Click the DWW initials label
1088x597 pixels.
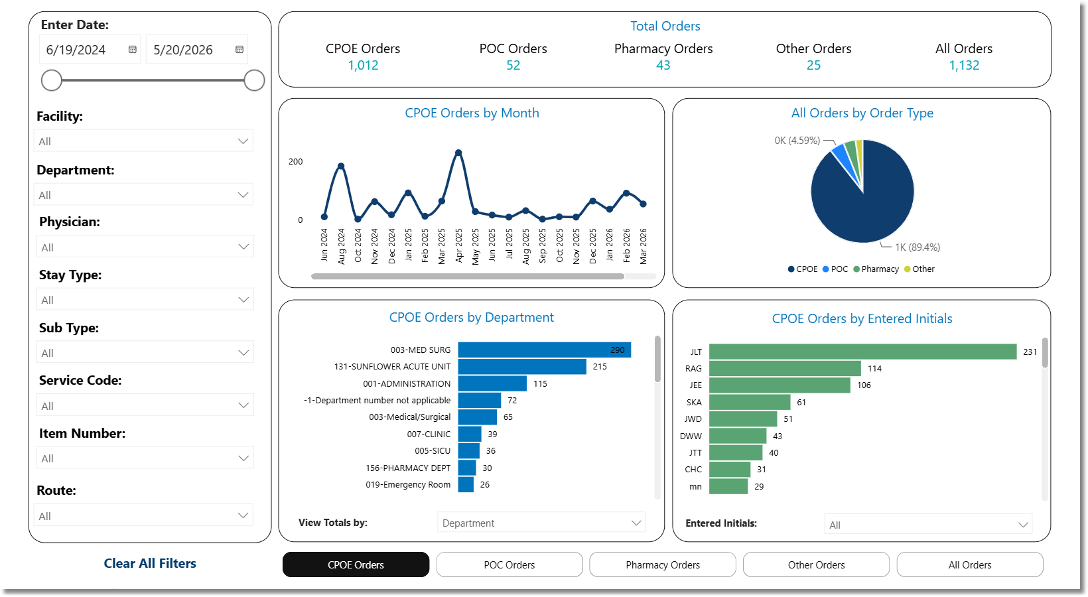pos(691,436)
